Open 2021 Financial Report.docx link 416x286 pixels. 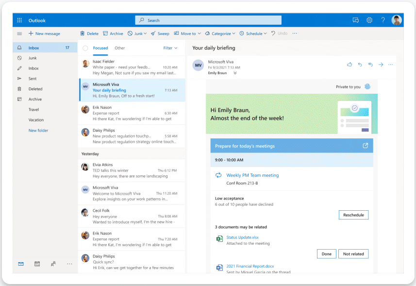(x=250, y=266)
